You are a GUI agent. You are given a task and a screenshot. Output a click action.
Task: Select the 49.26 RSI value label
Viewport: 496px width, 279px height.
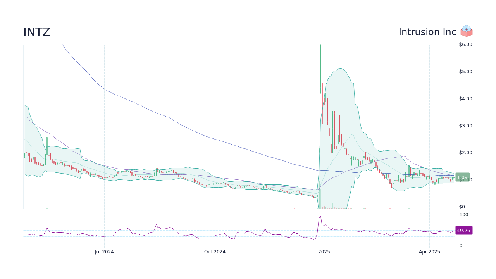[x=463, y=230]
